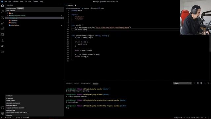This screenshot has height=119, width=211.
Task: Click the Go version status item
Action: click(26, 118)
